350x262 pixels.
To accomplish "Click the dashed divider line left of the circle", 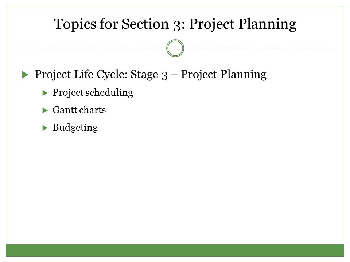I will [x=85, y=49].
